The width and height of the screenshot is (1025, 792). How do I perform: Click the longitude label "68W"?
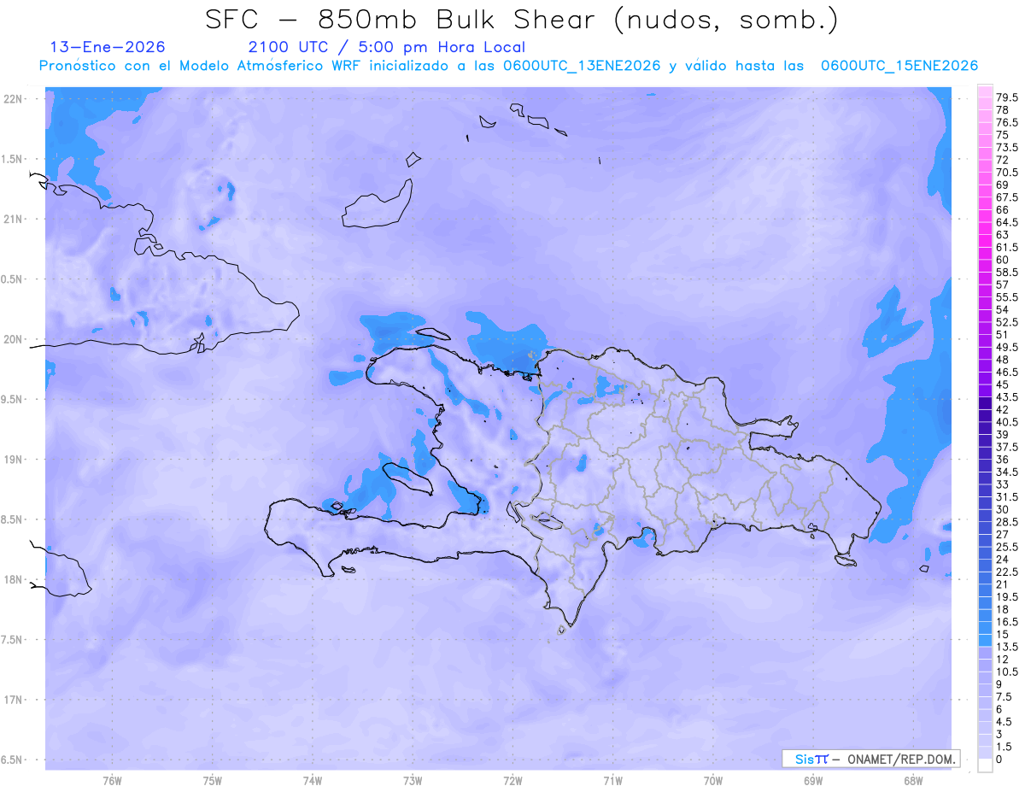coord(912,781)
